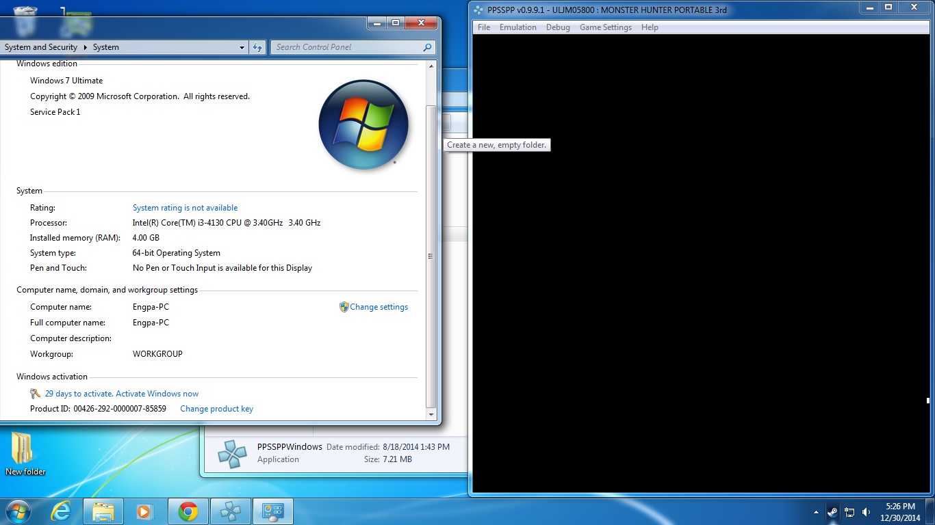Screen dimensions: 935x525
Task: Open Windows Media Player taskbar icon
Action: [x=144, y=511]
